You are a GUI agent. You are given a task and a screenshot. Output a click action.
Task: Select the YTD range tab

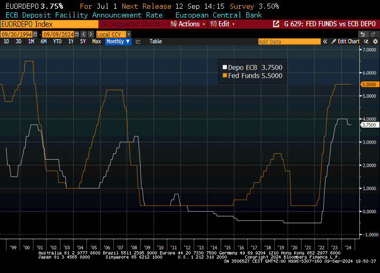(x=57, y=41)
